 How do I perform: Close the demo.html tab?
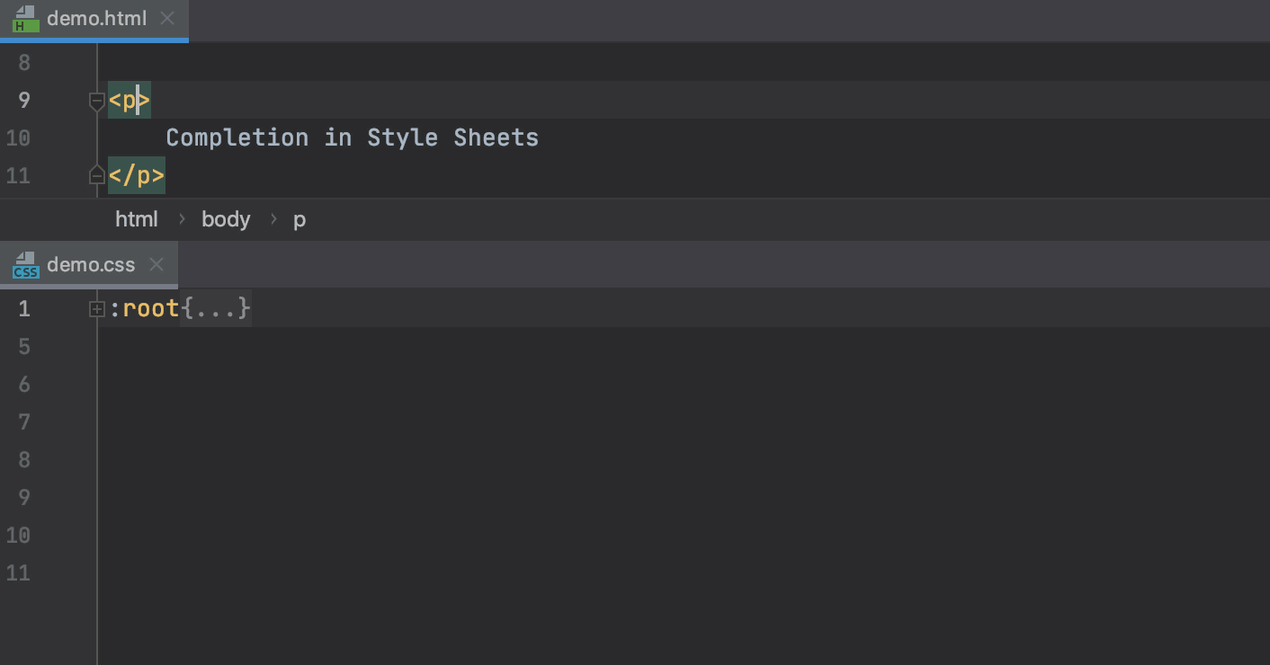166,18
